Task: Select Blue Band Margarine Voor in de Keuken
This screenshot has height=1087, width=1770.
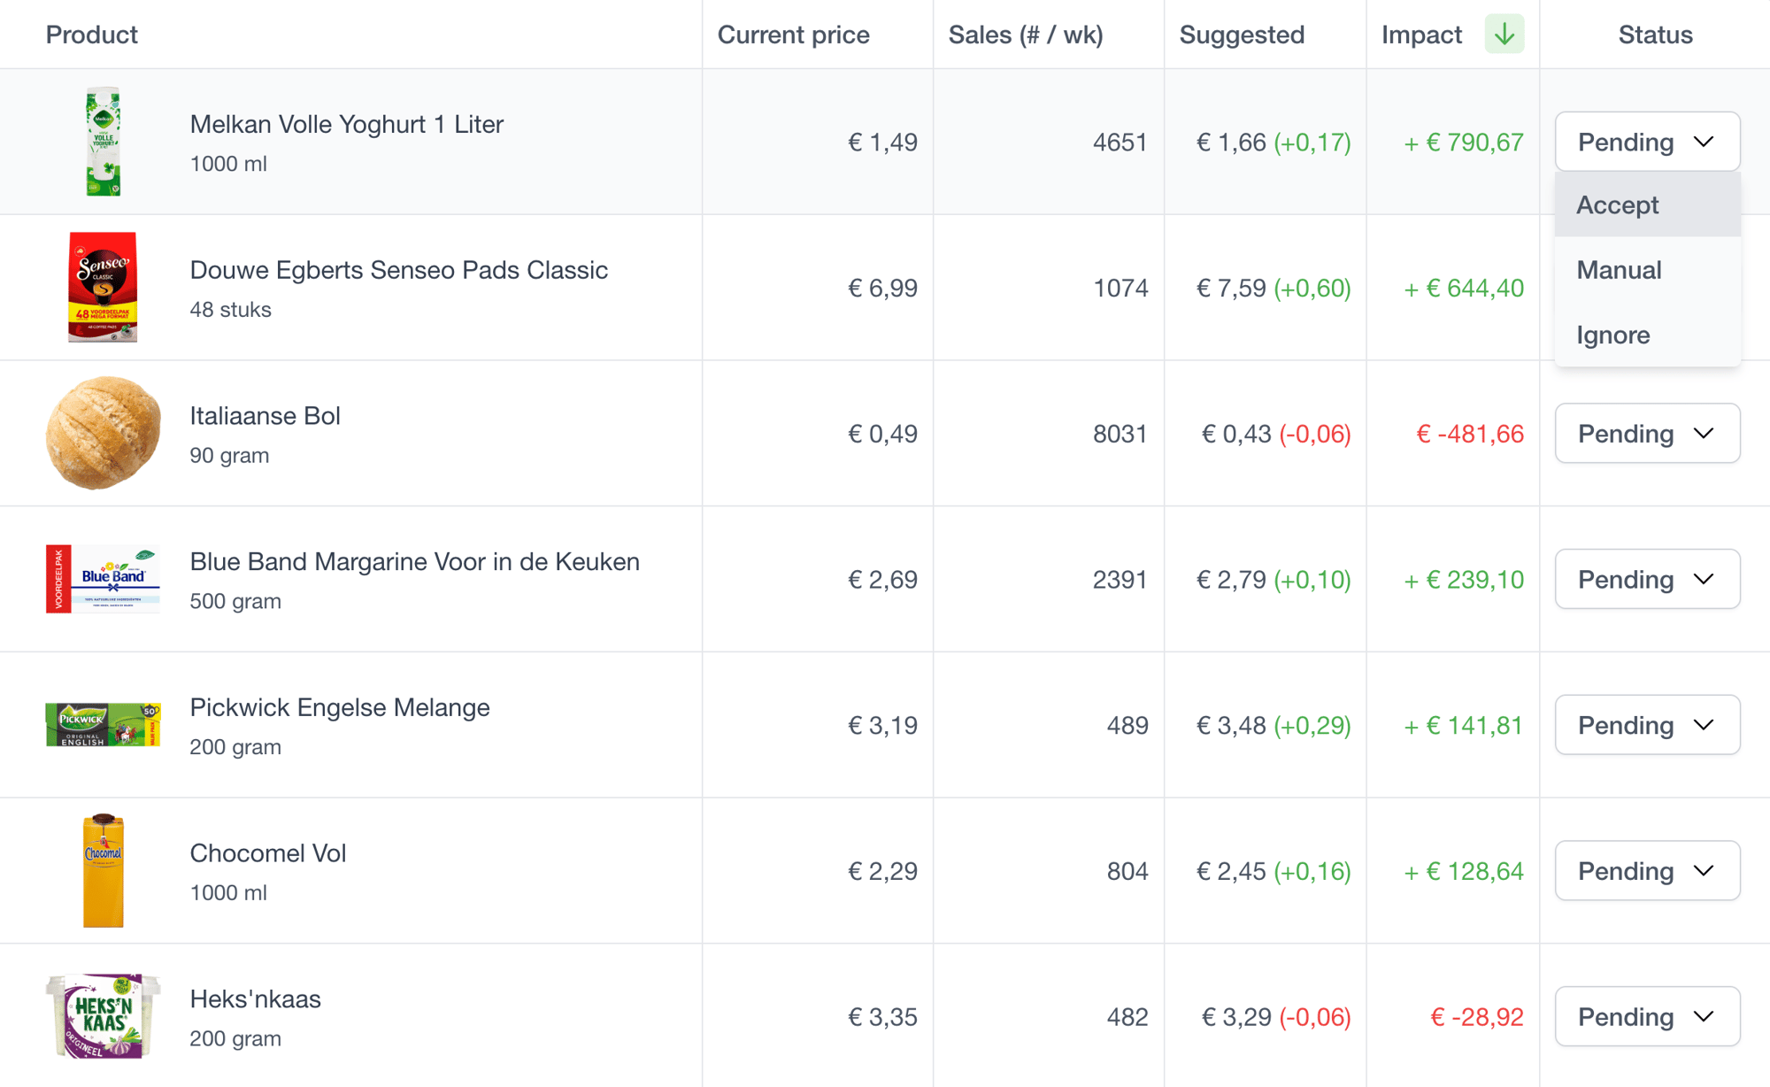Action: [414, 561]
